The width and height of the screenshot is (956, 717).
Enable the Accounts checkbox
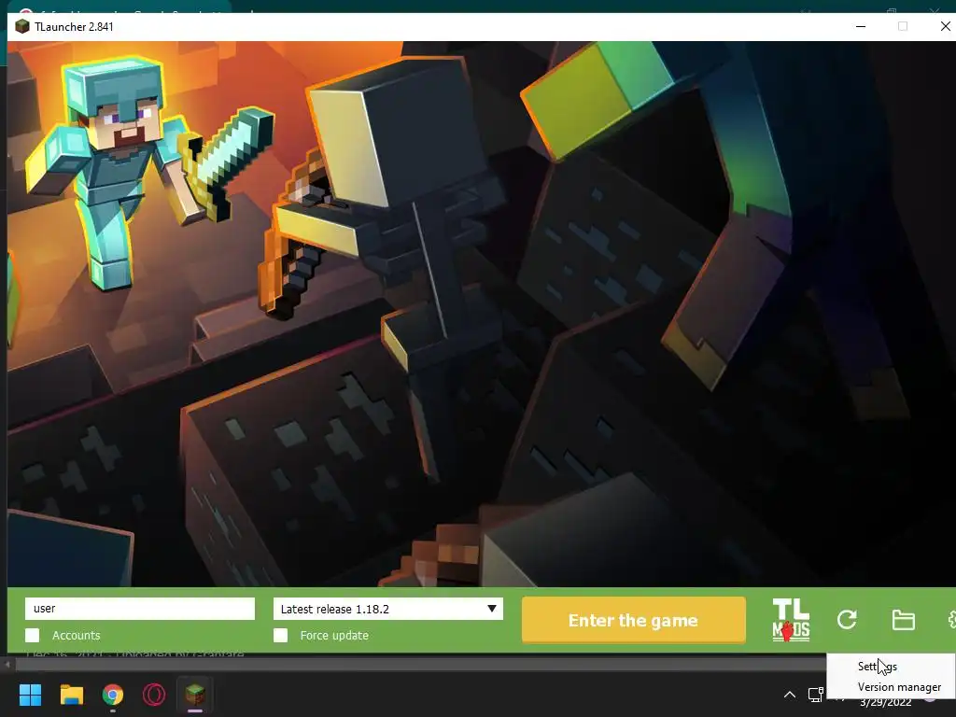tap(33, 635)
